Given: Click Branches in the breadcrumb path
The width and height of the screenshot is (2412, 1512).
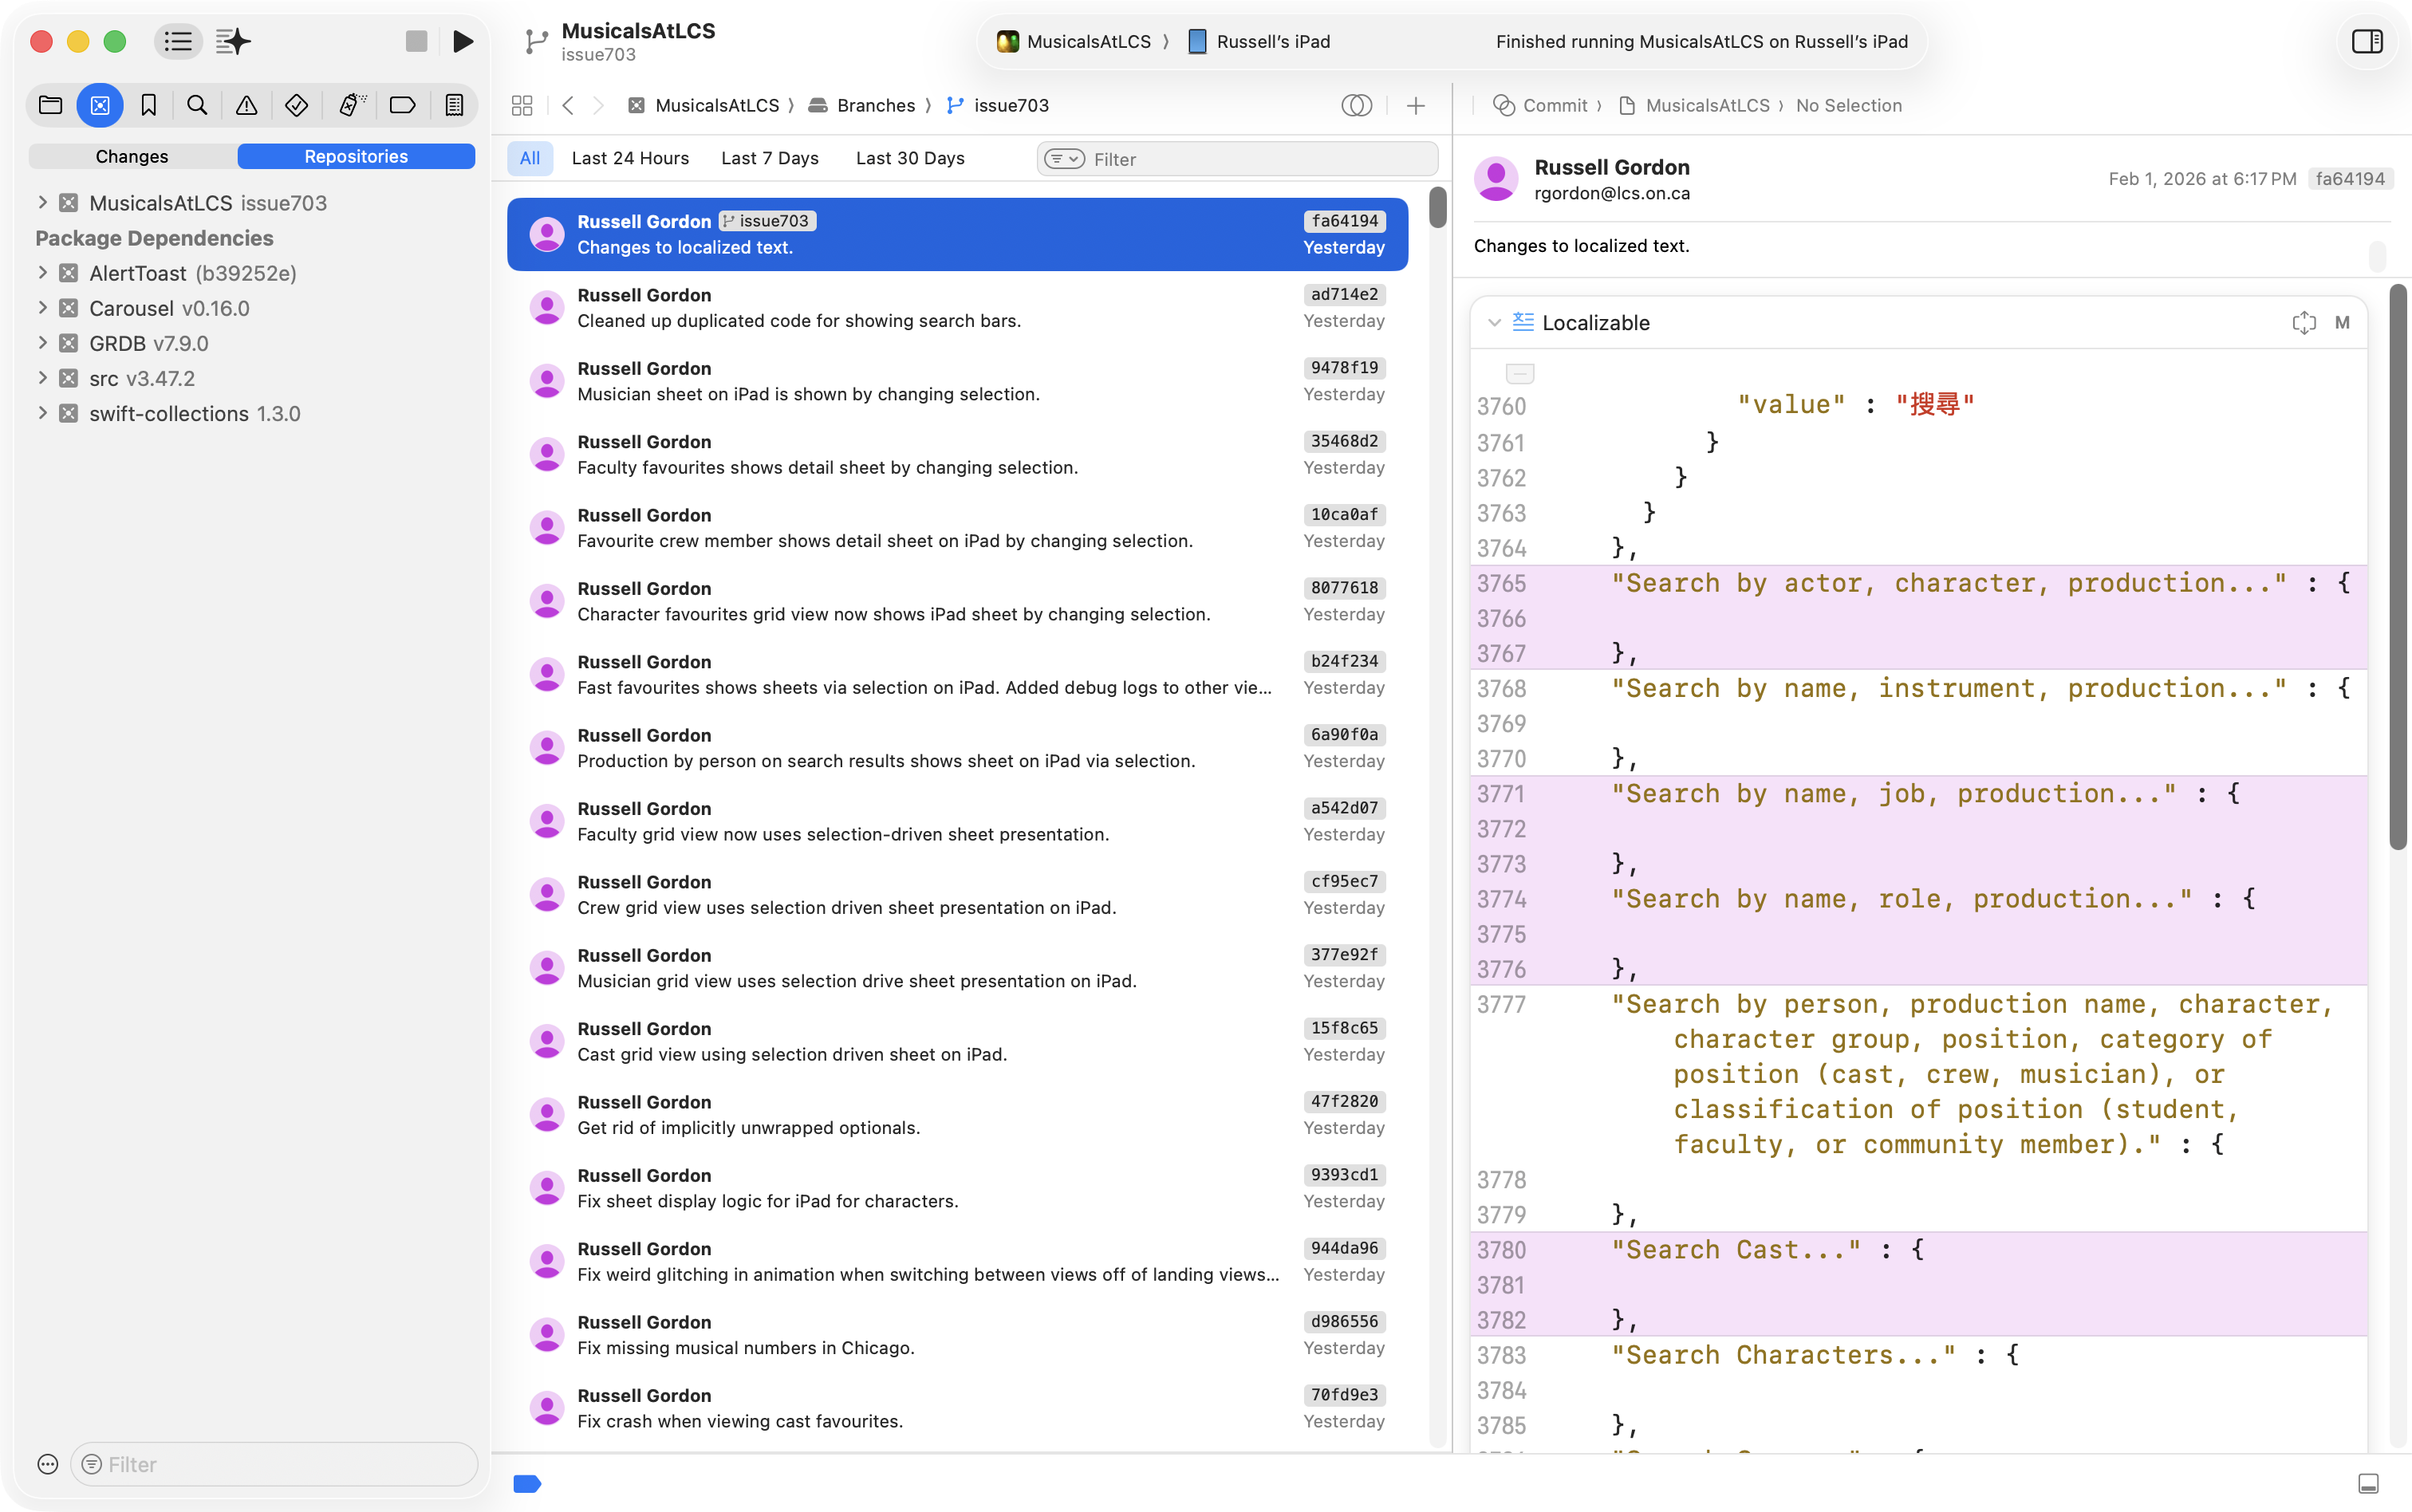Looking at the screenshot, I should click(875, 105).
